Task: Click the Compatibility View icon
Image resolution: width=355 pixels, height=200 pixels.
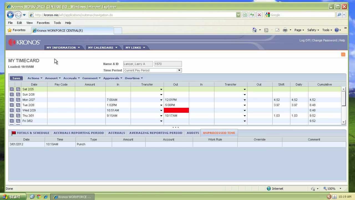Action: click(x=245, y=15)
